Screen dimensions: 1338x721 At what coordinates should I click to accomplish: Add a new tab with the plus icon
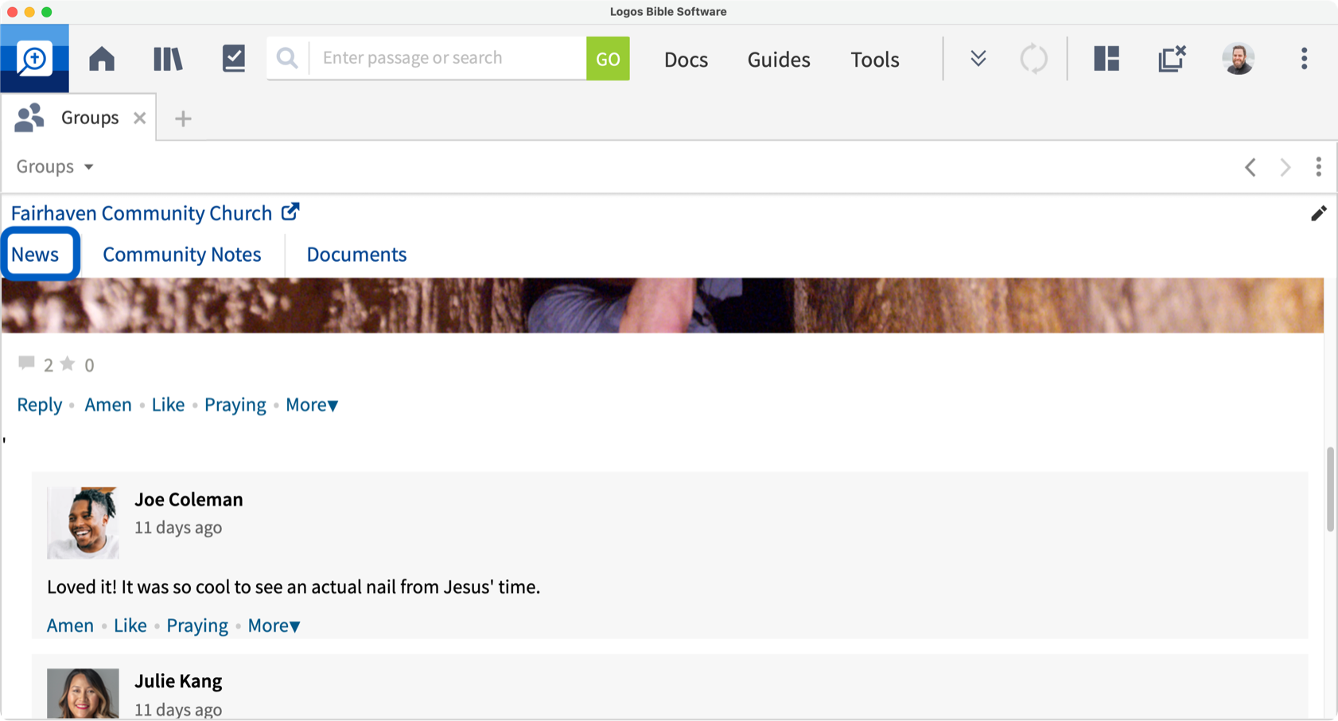[183, 119]
